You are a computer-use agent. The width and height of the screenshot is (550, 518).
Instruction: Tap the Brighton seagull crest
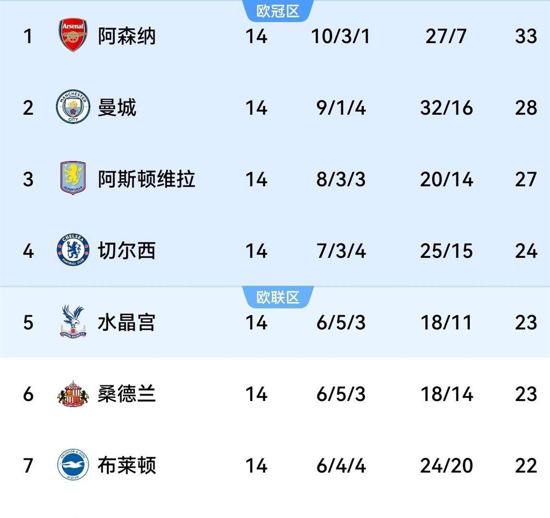73,465
